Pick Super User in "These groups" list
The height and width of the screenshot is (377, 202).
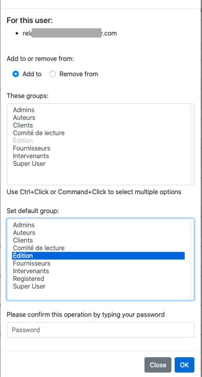(98, 164)
